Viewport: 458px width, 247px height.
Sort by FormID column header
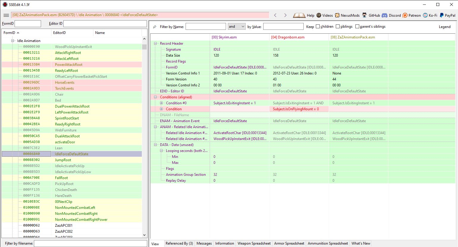pyautogui.click(x=26, y=33)
